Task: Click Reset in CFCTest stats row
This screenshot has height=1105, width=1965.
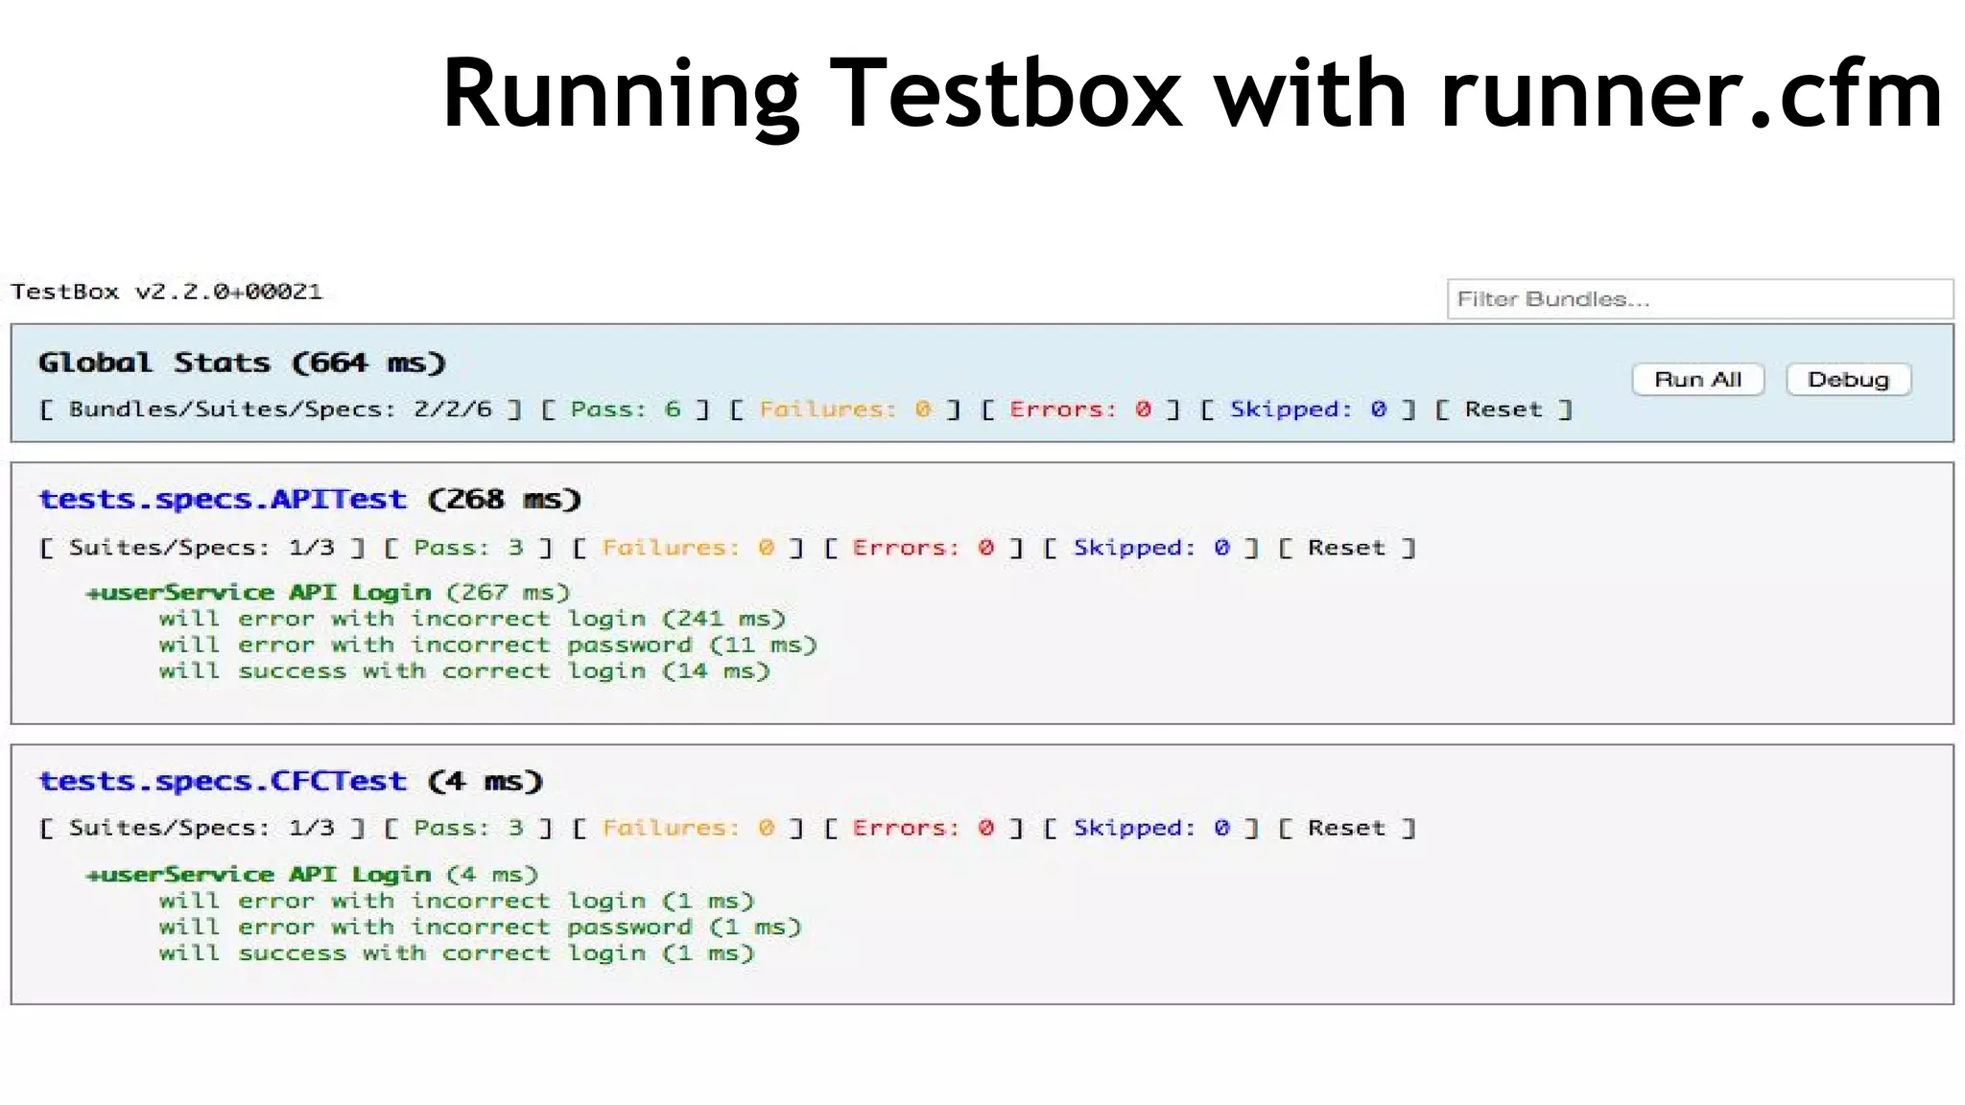Action: [1346, 829]
